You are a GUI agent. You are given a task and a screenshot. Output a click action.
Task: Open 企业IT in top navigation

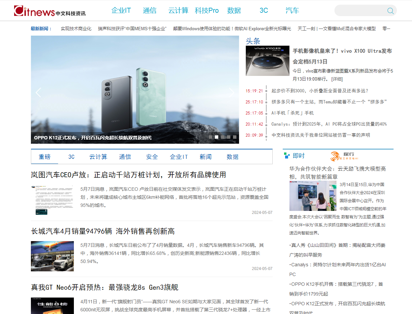(x=121, y=10)
